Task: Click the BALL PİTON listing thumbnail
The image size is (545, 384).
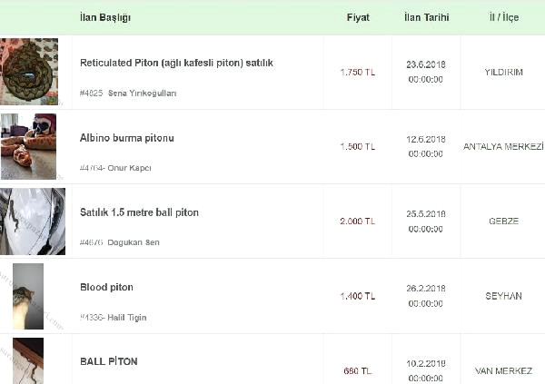Action: click(x=28, y=361)
